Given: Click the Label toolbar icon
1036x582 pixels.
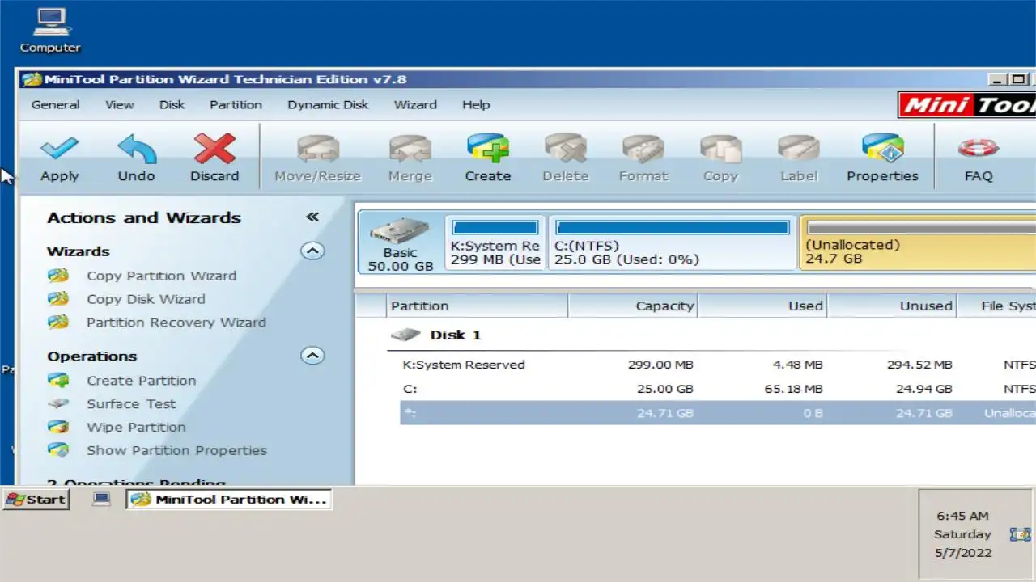Looking at the screenshot, I should (x=798, y=149).
